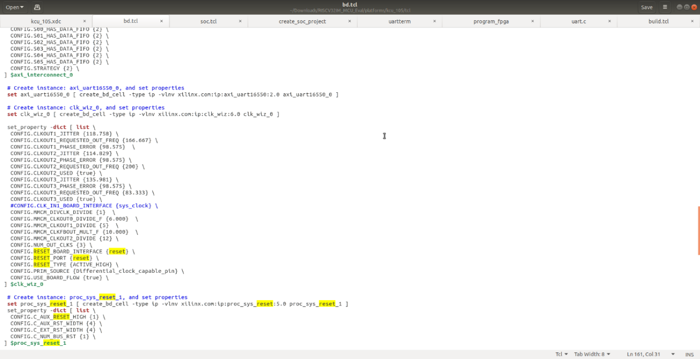Click the CONFIG.MMCM_CLKFBOUT_MULT_F {10.000} line
Viewport: 700px width, 359px height.
(74, 232)
